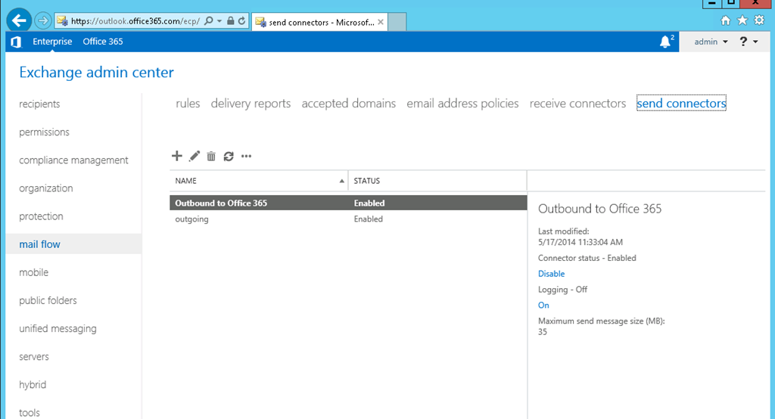The image size is (775, 419).
Task: Open the unified messaging section
Action: pos(58,328)
